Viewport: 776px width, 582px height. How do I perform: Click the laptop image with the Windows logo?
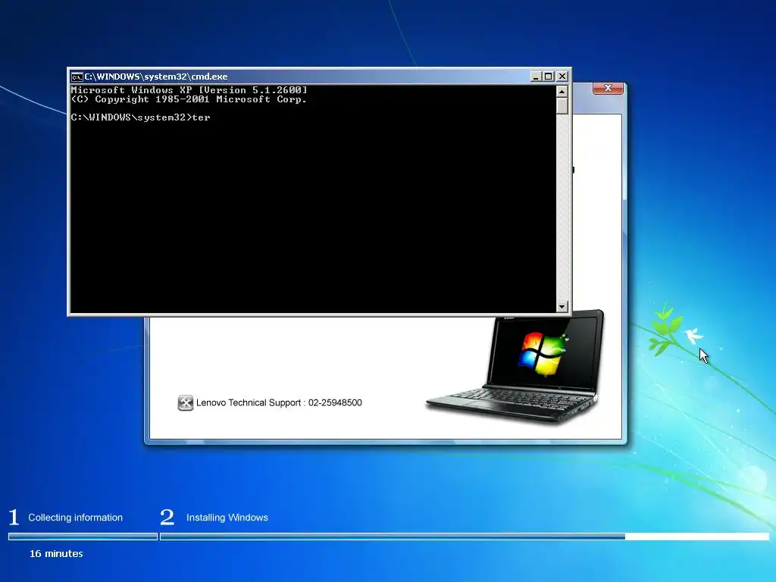click(x=515, y=366)
